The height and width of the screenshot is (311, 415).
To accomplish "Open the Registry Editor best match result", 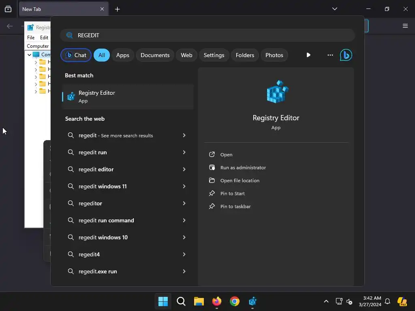I will click(x=128, y=96).
